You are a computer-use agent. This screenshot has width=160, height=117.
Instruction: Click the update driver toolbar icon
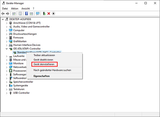(44, 14)
